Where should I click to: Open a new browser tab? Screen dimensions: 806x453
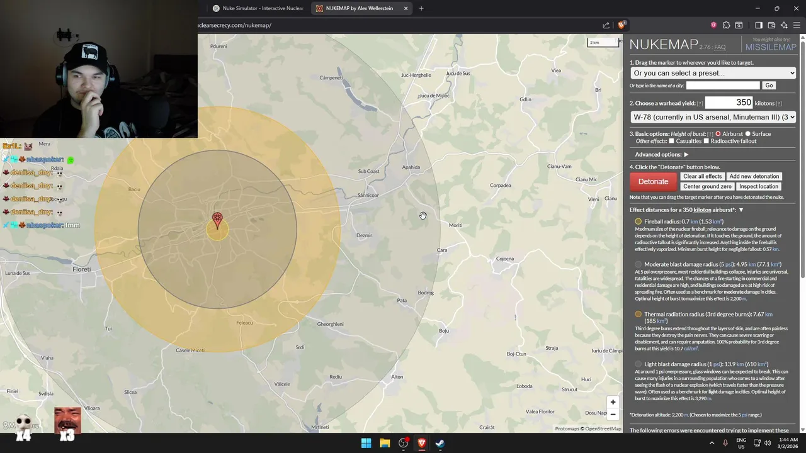click(421, 8)
